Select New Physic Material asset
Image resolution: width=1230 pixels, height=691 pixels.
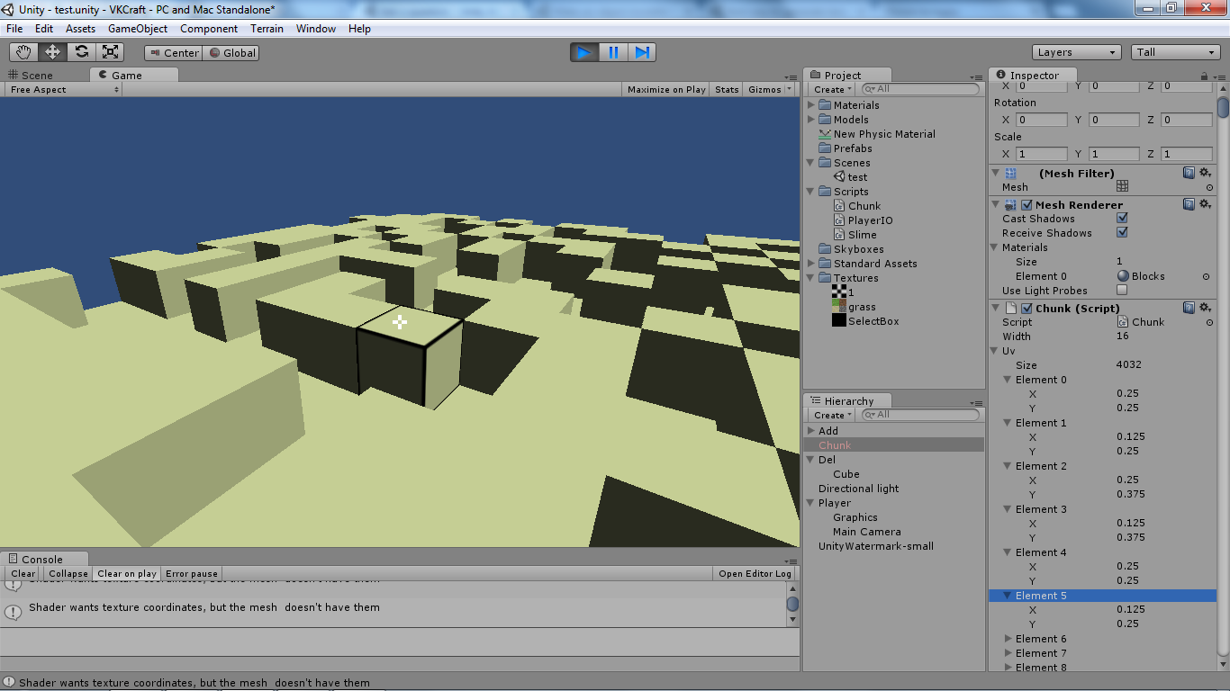(x=877, y=134)
